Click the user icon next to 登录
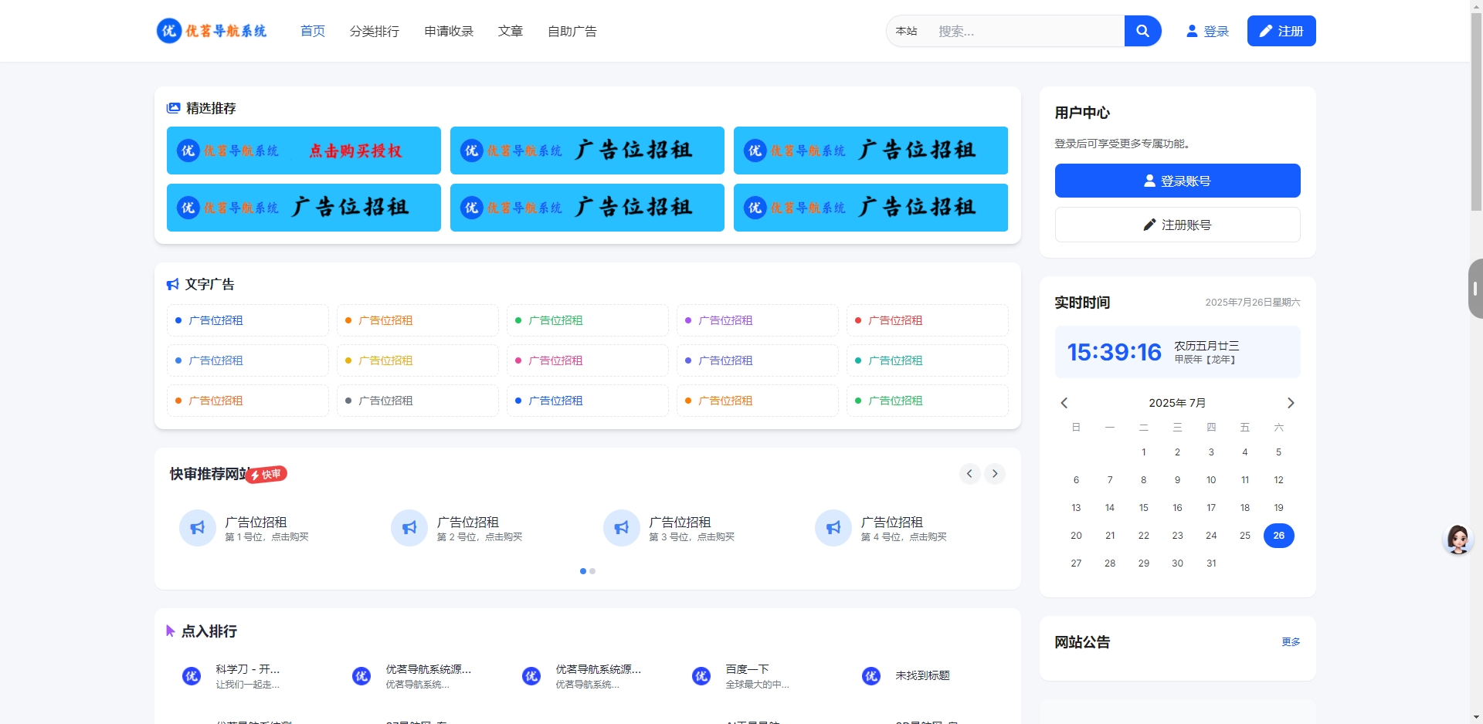Screen dimensions: 1483x724 pyautogui.click(x=1190, y=31)
